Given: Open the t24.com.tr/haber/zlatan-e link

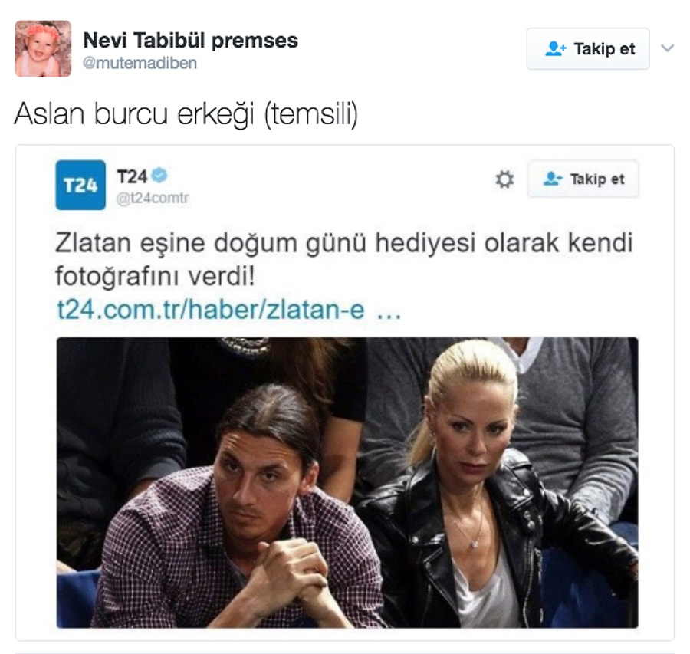Looking at the screenshot, I should point(211,310).
